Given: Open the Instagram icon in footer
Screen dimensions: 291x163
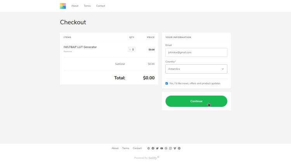Looking at the screenshot, I should point(170,148).
